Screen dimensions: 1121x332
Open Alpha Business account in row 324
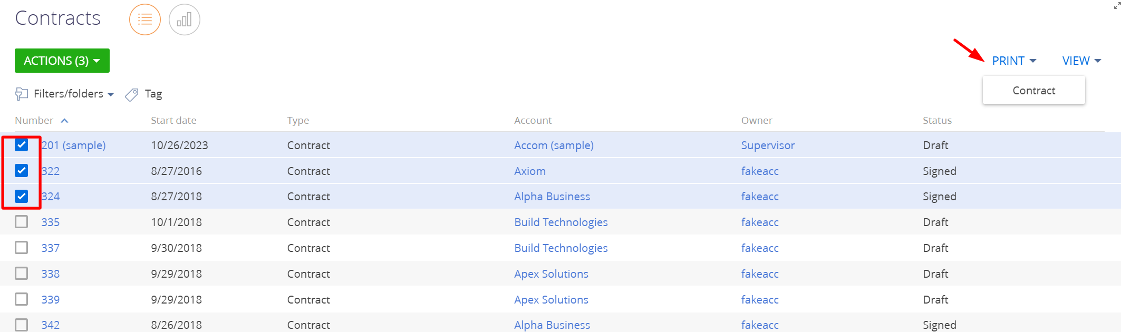pyautogui.click(x=552, y=196)
